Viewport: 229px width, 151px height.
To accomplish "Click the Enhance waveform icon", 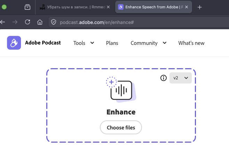I will pos(120,90).
